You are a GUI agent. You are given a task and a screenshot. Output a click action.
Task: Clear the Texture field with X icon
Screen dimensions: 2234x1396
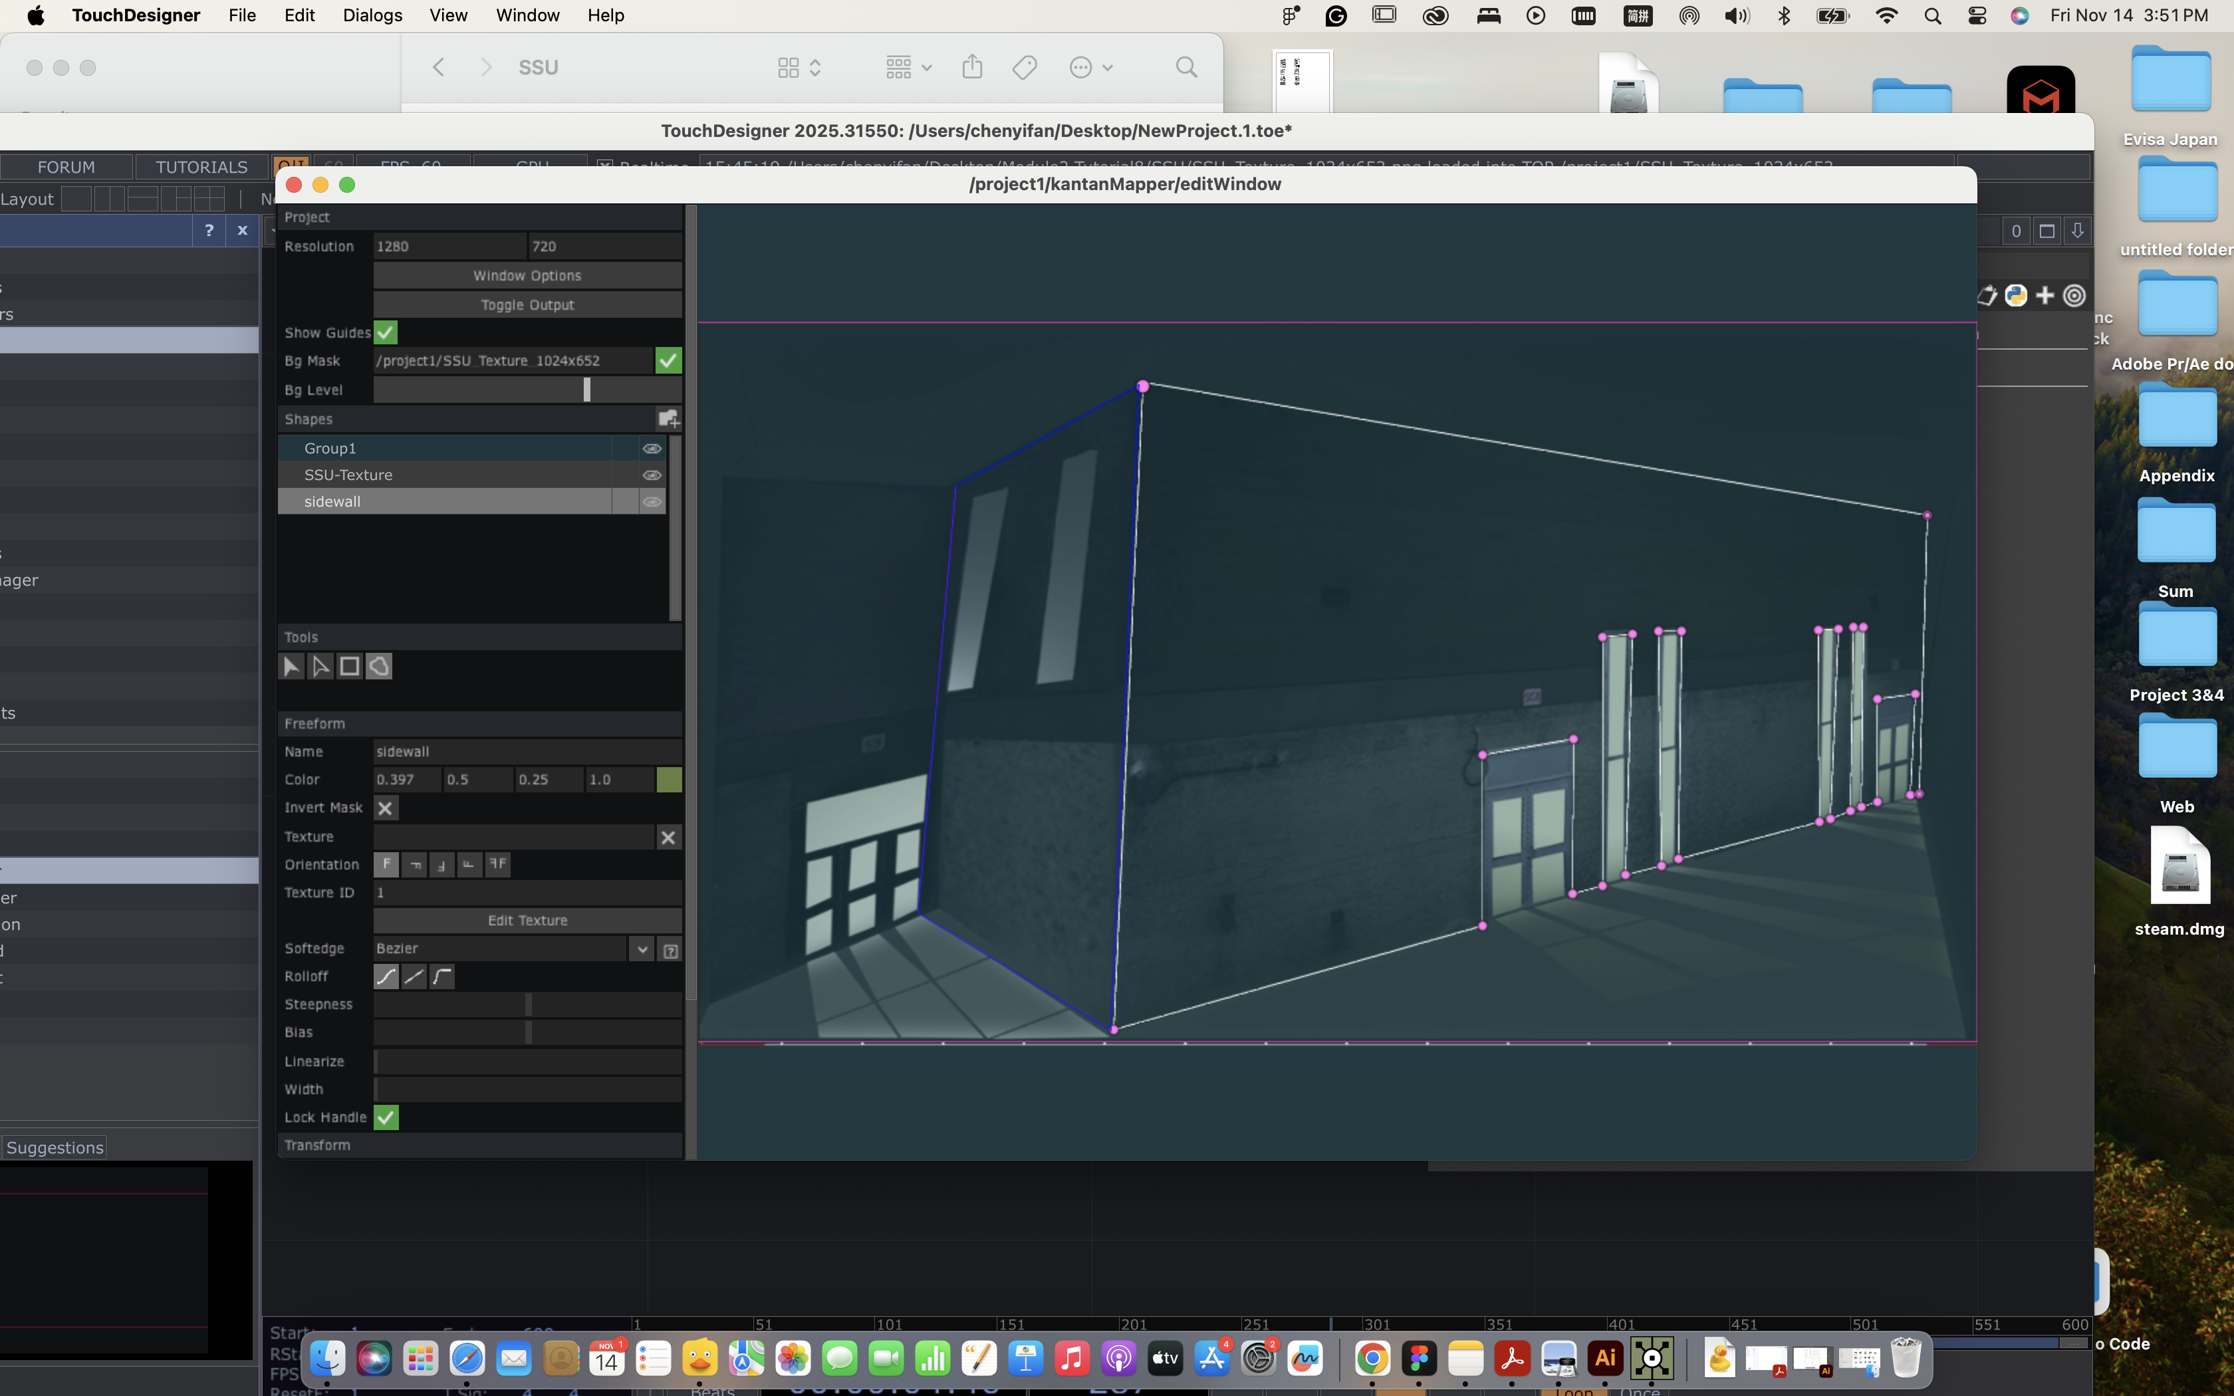click(668, 838)
